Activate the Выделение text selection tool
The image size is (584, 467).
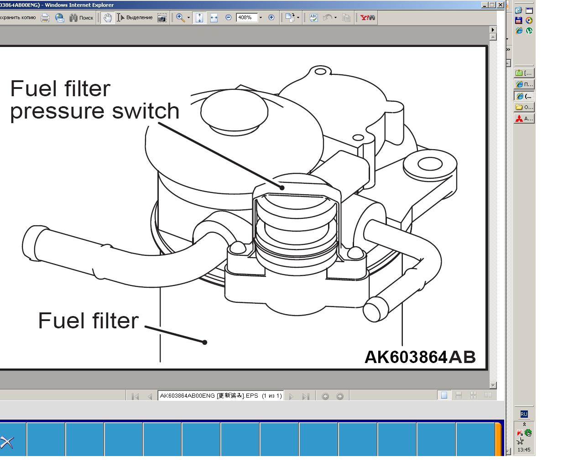coord(135,18)
